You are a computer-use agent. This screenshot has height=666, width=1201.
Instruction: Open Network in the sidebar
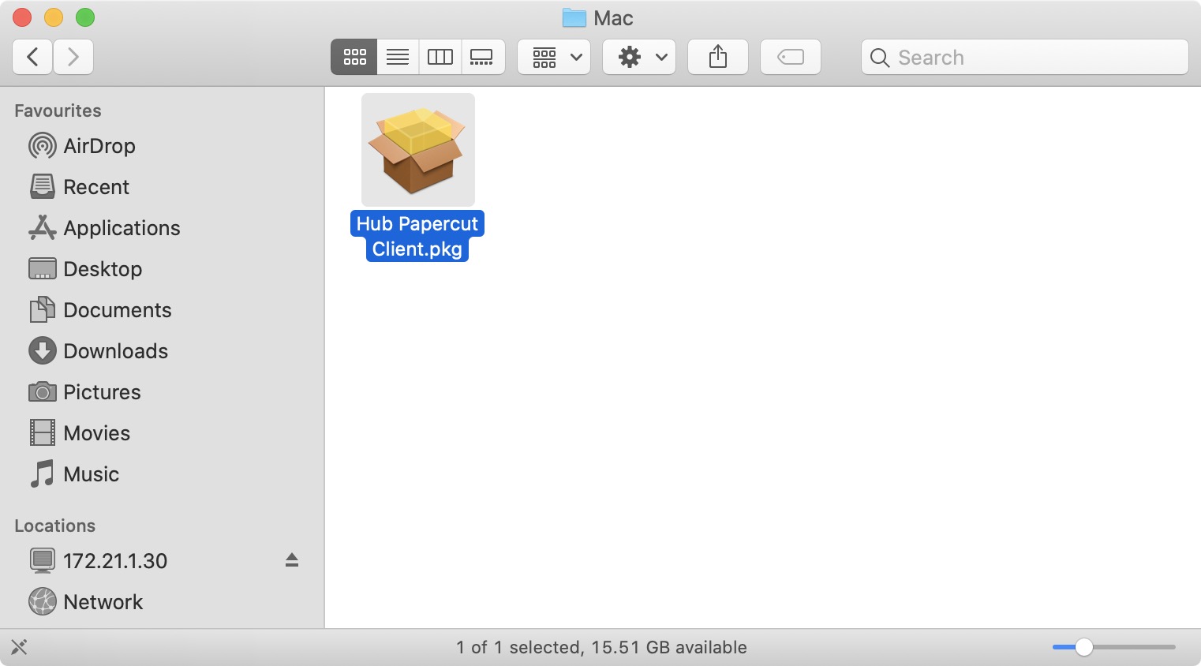coord(162,602)
